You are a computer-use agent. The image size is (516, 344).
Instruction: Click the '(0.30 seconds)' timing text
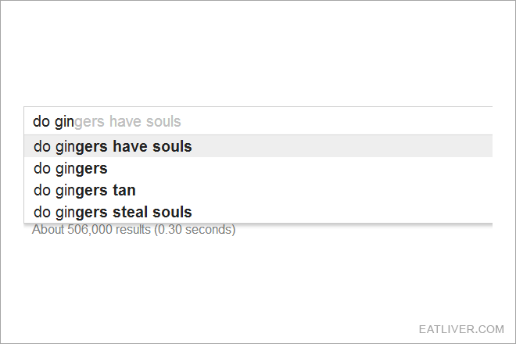pyautogui.click(x=195, y=229)
